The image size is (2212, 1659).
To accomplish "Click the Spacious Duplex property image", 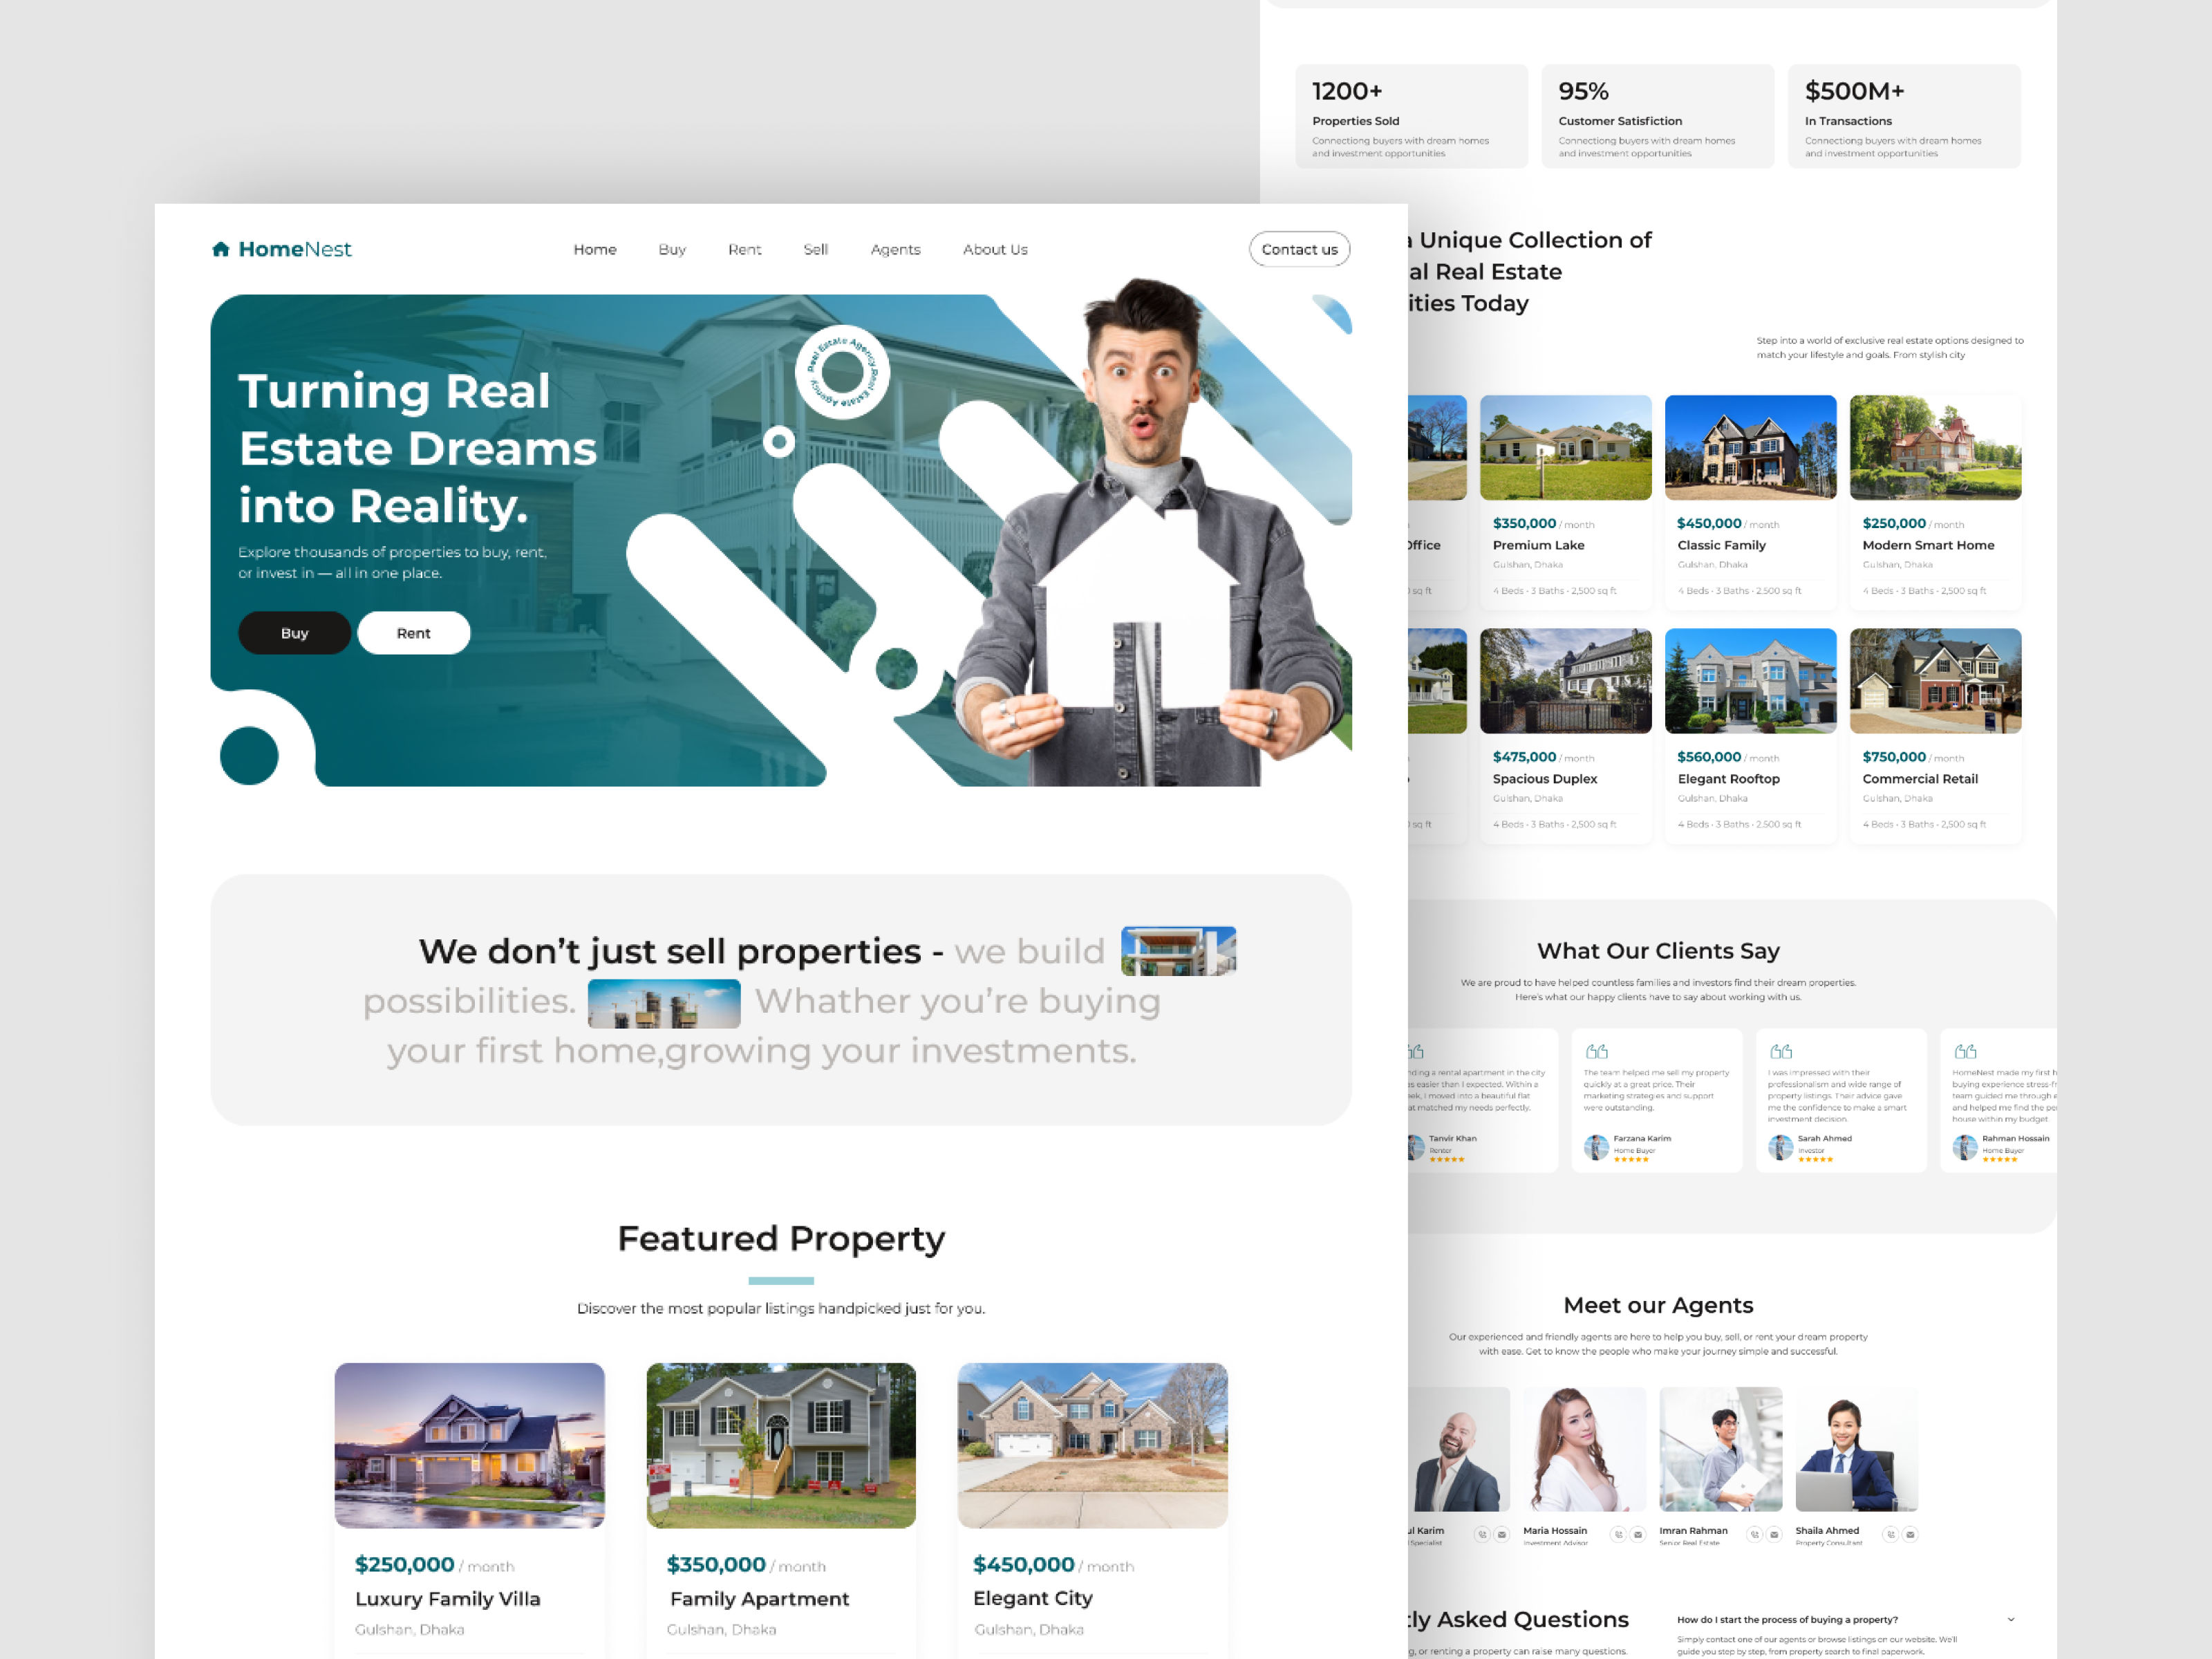I will tap(1565, 680).
